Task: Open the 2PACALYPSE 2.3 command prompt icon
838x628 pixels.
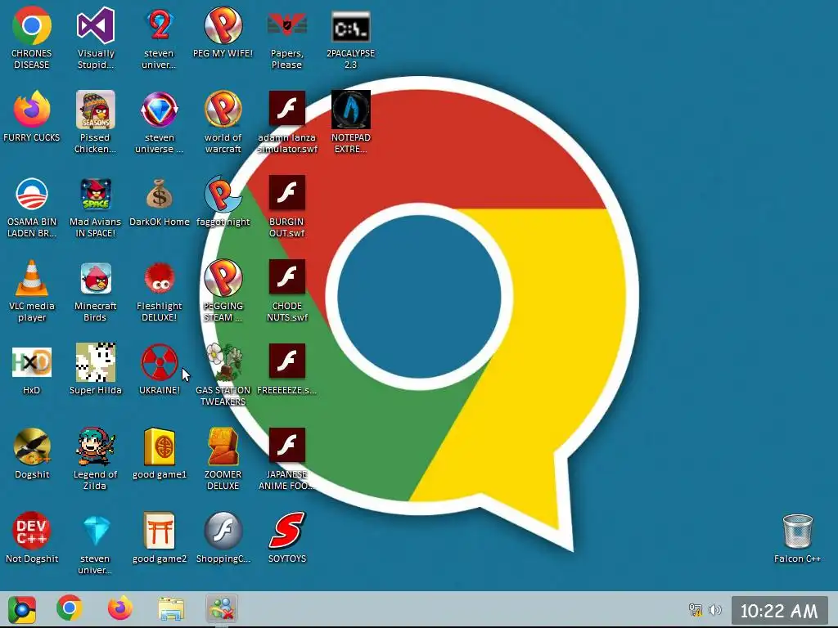Action: pyautogui.click(x=350, y=27)
